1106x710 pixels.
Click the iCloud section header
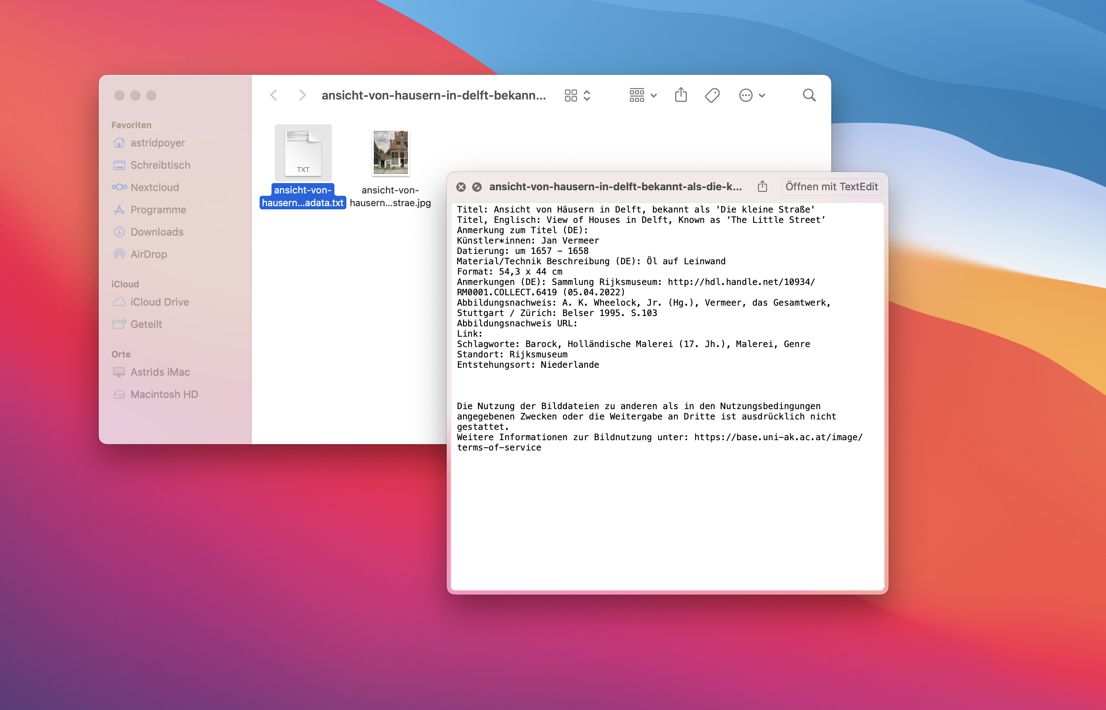pos(125,285)
